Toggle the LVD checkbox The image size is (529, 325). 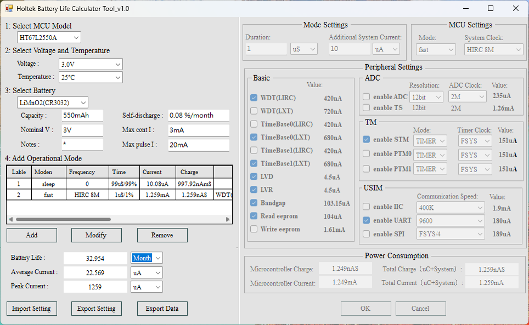click(x=254, y=176)
